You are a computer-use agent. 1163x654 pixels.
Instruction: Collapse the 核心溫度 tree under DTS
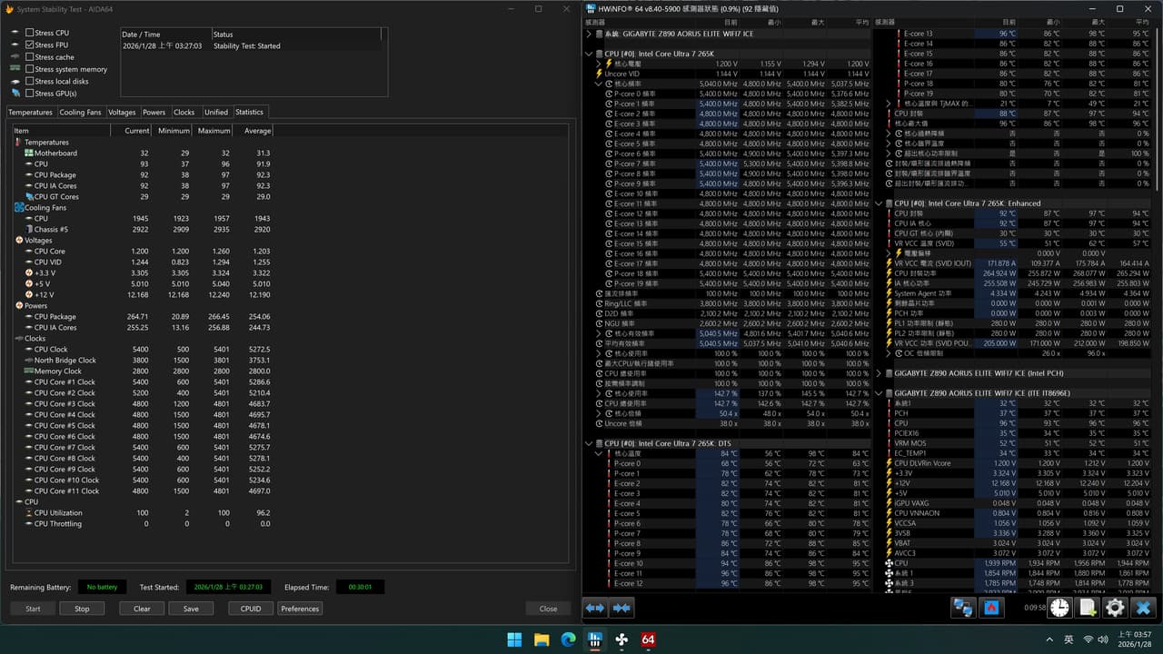point(599,453)
